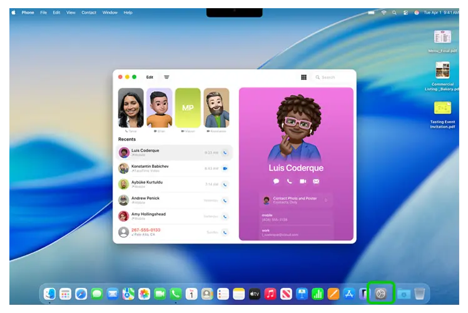Image resolution: width=468 pixels, height=313 pixels.
Task: Open the Window menu in the menu bar
Action: point(109,13)
